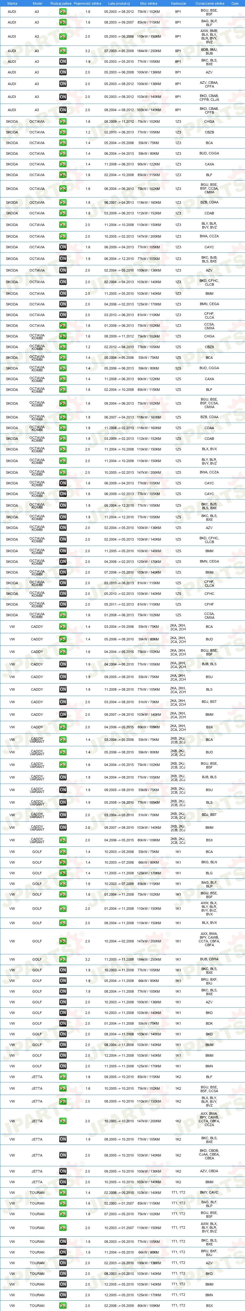Select engine code BKG, BLN in Golf row

pyautogui.click(x=209, y=862)
